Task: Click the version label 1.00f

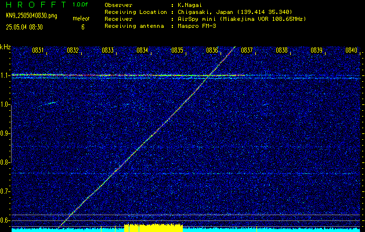Action: 80,5
